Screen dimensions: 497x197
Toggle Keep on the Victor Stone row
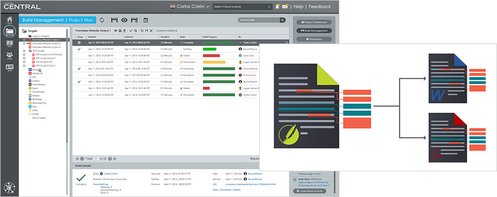click(x=79, y=75)
